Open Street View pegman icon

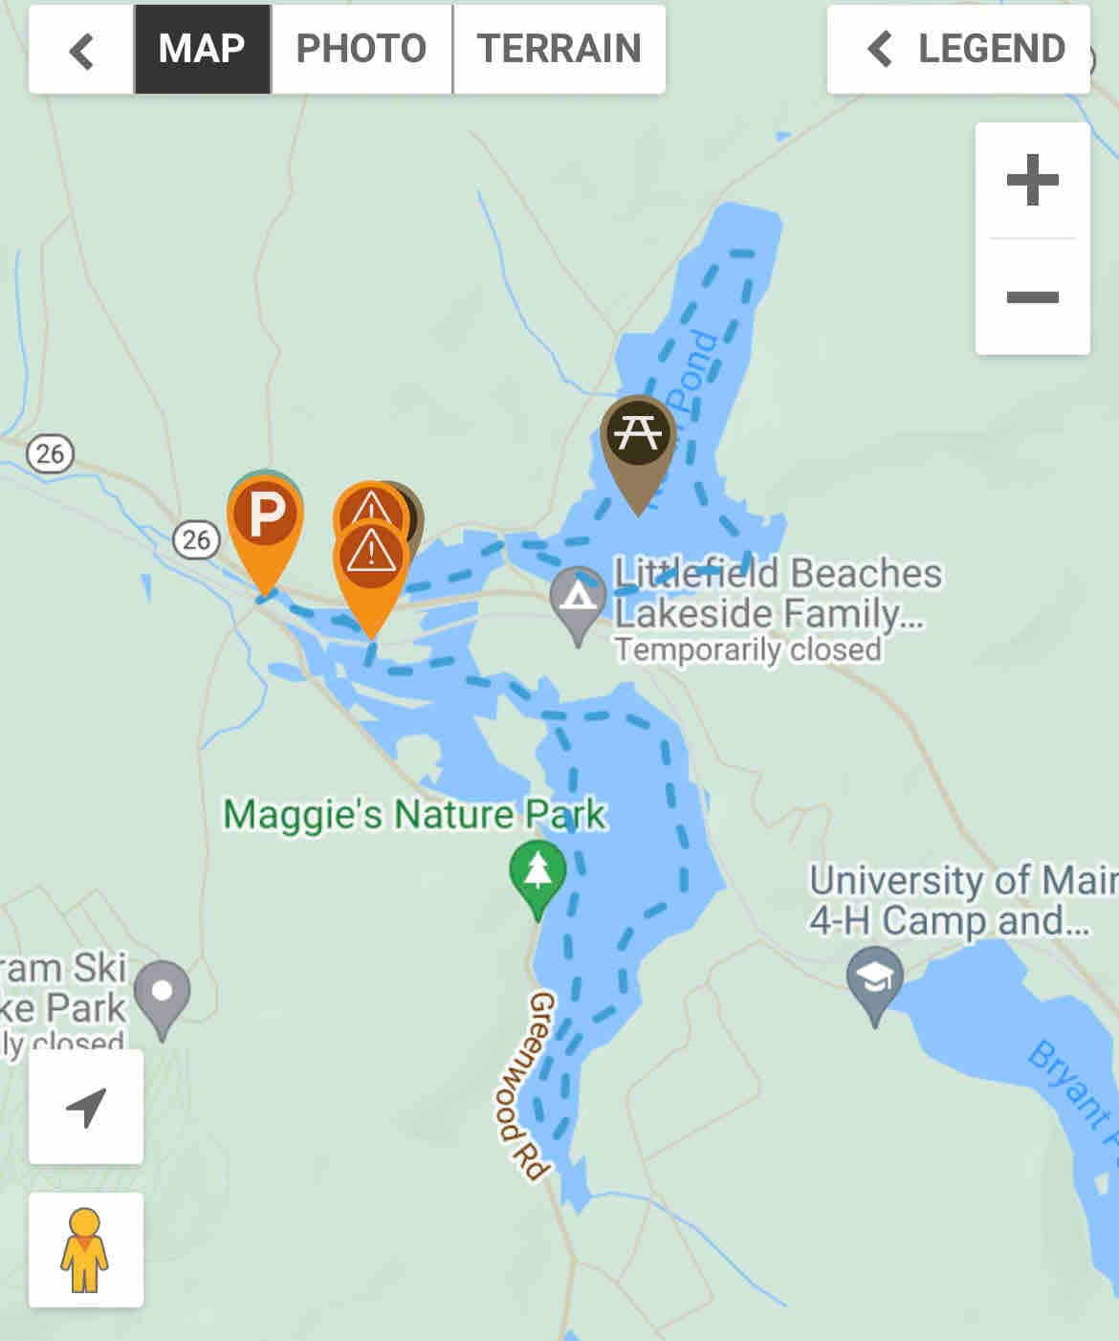(x=86, y=1249)
